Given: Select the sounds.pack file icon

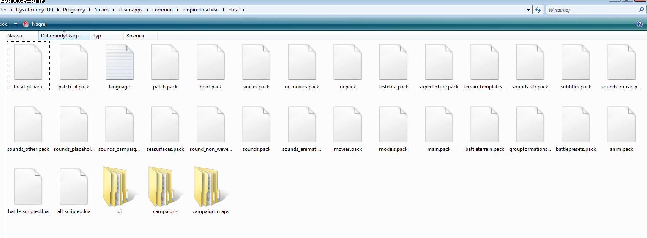Looking at the screenshot, I should 257,124.
